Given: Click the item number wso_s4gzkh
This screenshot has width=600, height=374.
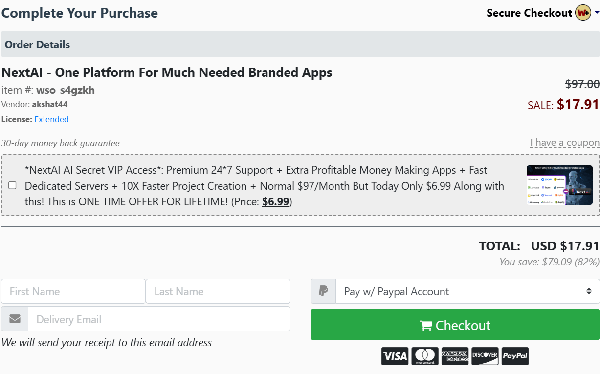Looking at the screenshot, I should (x=66, y=90).
